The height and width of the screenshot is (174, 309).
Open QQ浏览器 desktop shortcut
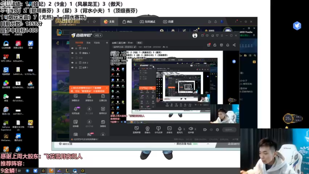(6, 45)
